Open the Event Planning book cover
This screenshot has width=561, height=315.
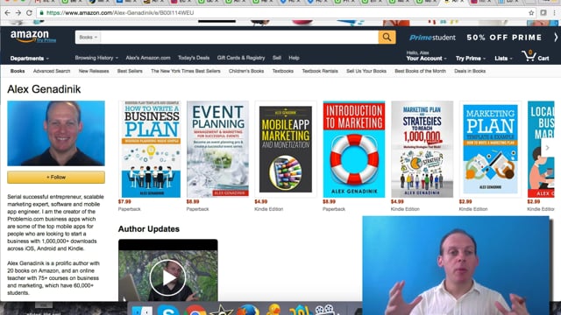217,149
